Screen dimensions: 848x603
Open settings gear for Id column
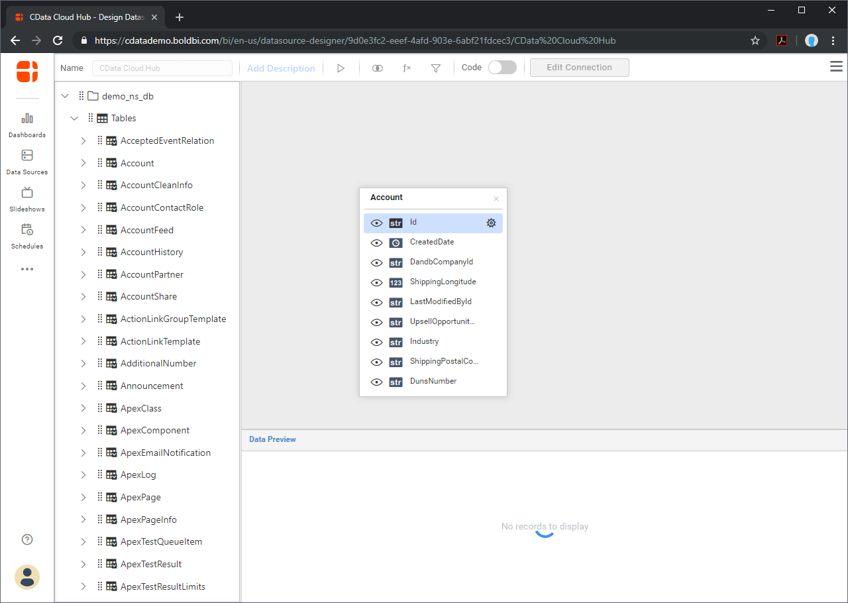pos(491,223)
